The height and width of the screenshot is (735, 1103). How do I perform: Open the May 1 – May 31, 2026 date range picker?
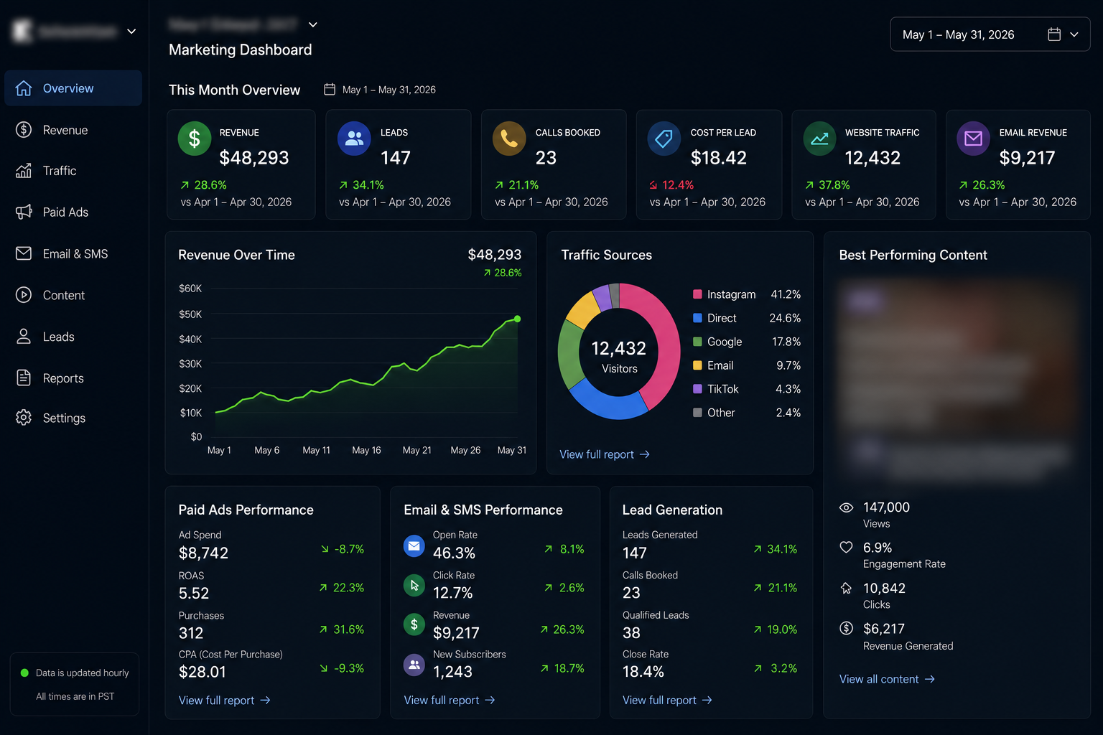tap(990, 34)
